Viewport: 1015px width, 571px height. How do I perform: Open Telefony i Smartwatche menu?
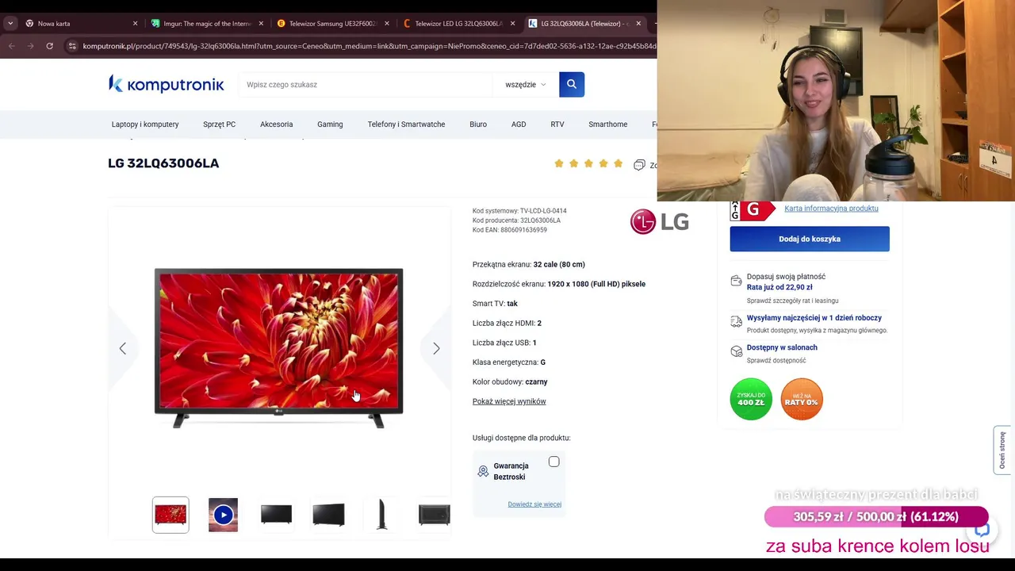[x=406, y=125]
